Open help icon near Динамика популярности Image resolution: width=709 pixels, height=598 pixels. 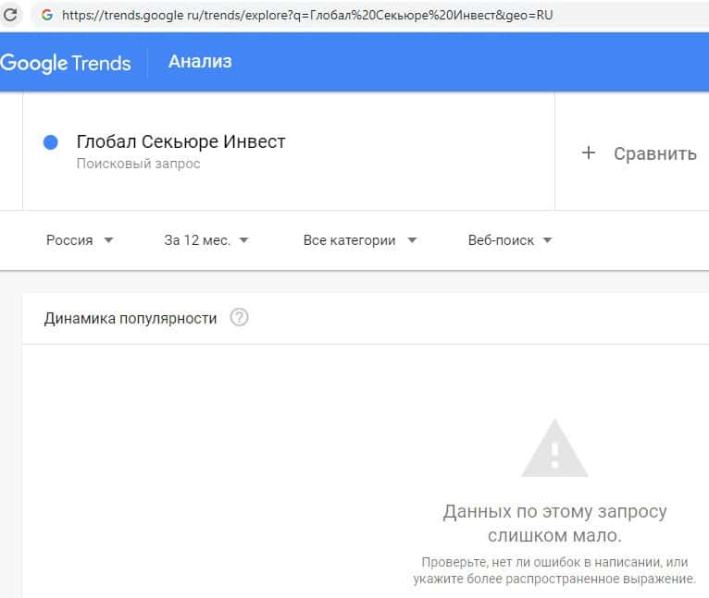239,318
